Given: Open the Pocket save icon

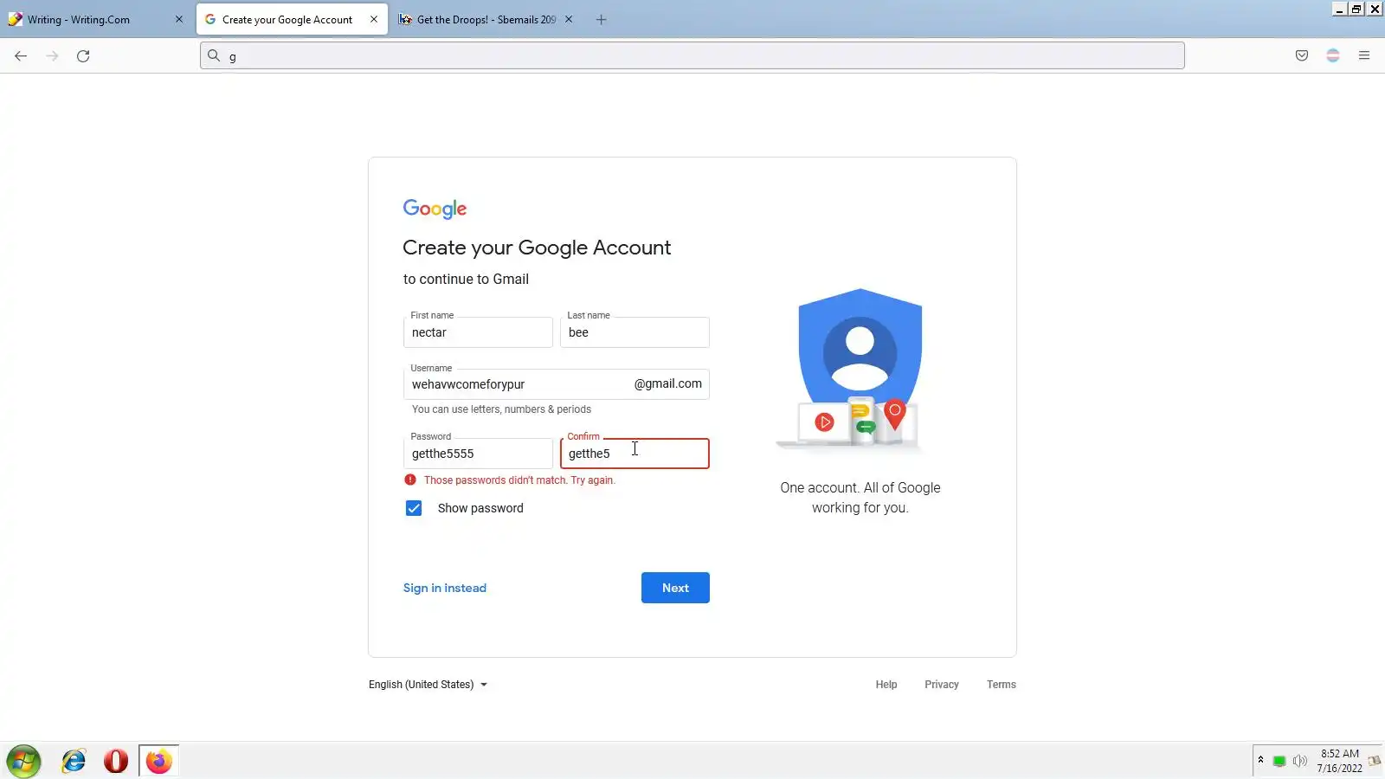Looking at the screenshot, I should (1302, 56).
